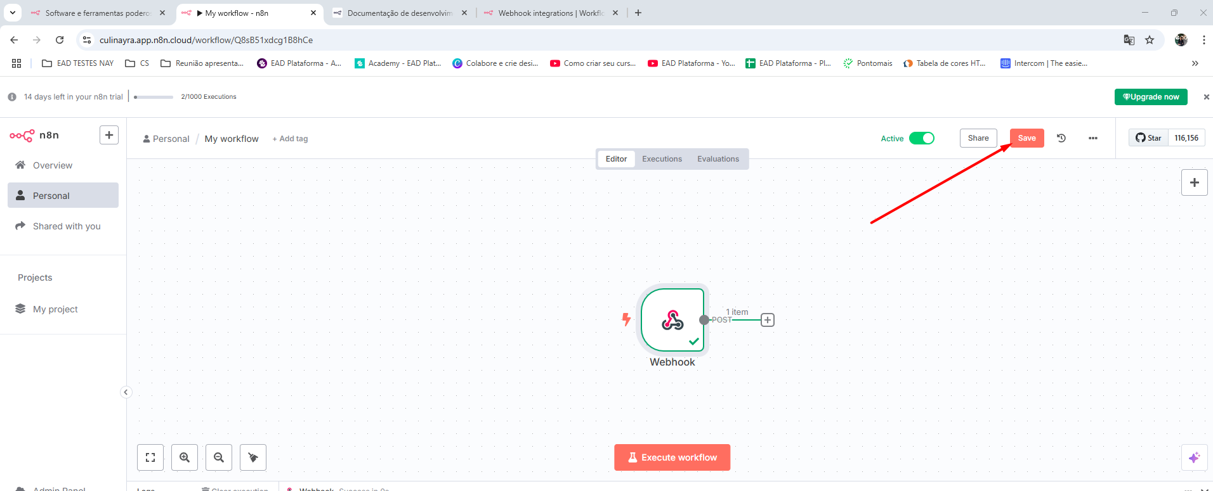Screen dimensions: 1213x491
Task: Switch to the Executions tab
Action: [662, 159]
